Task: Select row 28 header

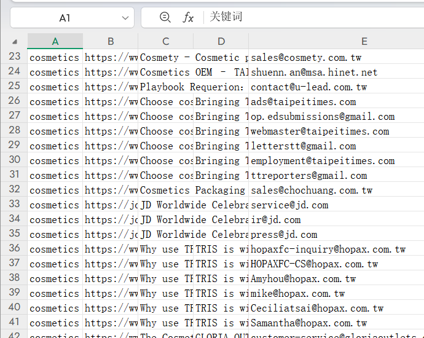Action: click(14, 130)
